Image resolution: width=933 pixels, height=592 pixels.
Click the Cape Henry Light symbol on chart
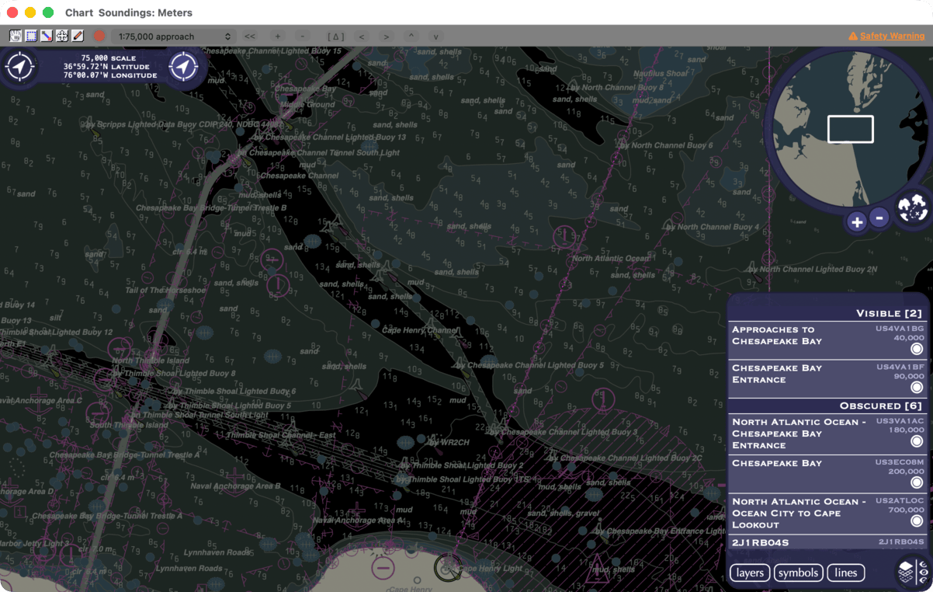447,568
